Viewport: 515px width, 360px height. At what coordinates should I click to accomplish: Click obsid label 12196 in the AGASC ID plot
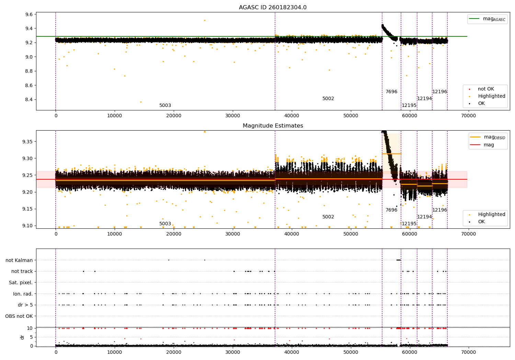click(x=439, y=92)
